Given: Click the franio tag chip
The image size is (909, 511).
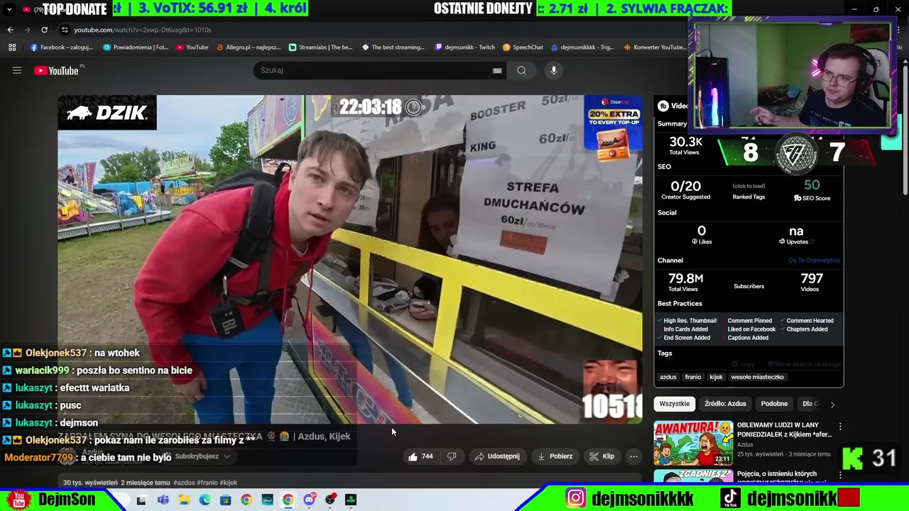Looking at the screenshot, I should click(x=693, y=377).
